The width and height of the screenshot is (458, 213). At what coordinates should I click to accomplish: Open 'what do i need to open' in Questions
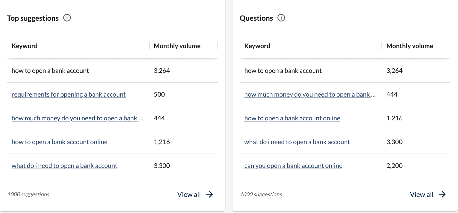click(x=297, y=142)
